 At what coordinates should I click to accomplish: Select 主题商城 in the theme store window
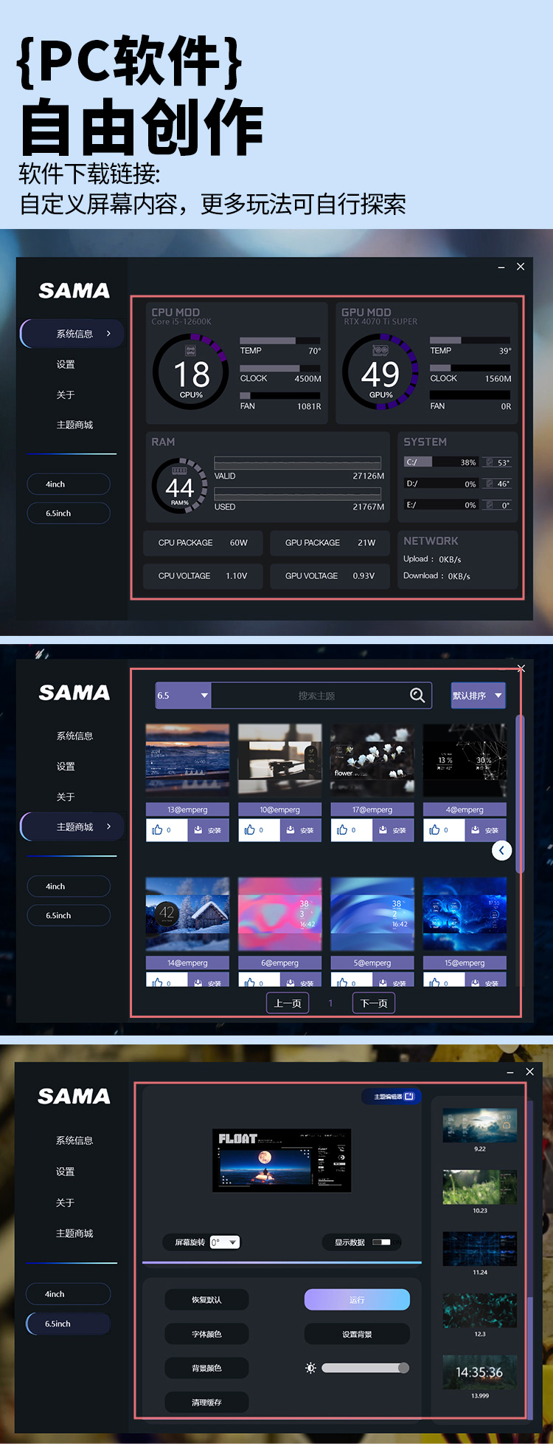coord(72,827)
